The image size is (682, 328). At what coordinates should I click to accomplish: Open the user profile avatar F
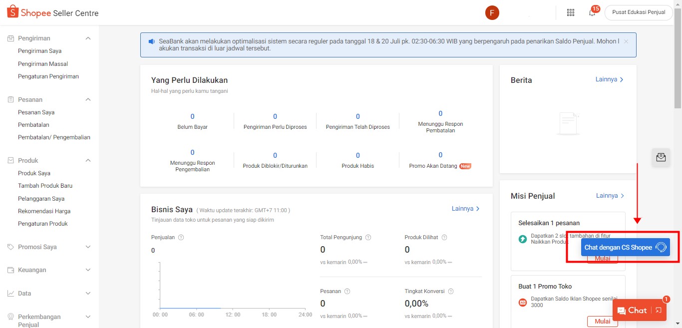(492, 12)
